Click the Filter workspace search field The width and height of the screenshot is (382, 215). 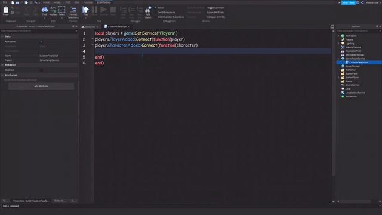click(359, 31)
